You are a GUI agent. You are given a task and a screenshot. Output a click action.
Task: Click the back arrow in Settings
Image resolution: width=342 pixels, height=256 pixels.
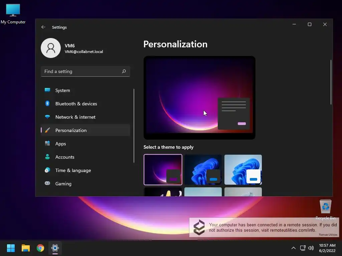43,27
